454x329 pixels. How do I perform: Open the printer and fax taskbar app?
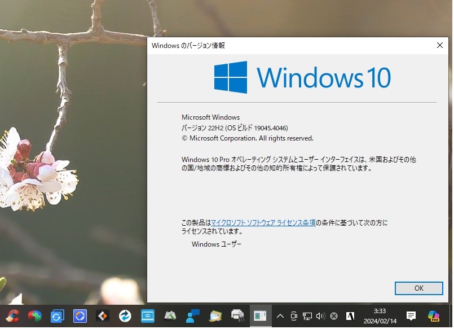238,317
